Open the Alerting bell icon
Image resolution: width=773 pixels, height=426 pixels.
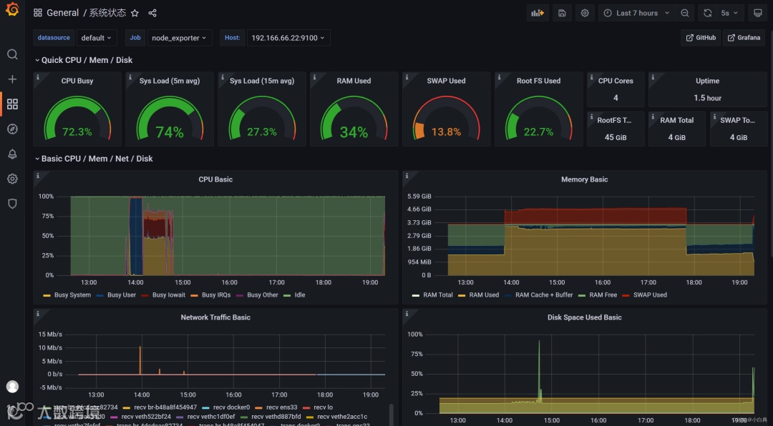(x=12, y=154)
